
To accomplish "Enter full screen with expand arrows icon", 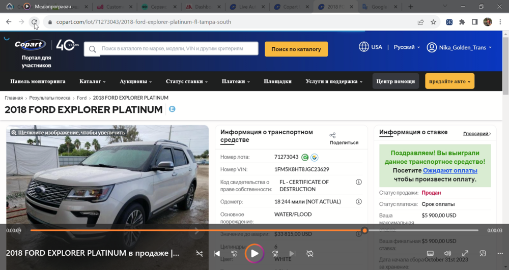I will (465, 253).
